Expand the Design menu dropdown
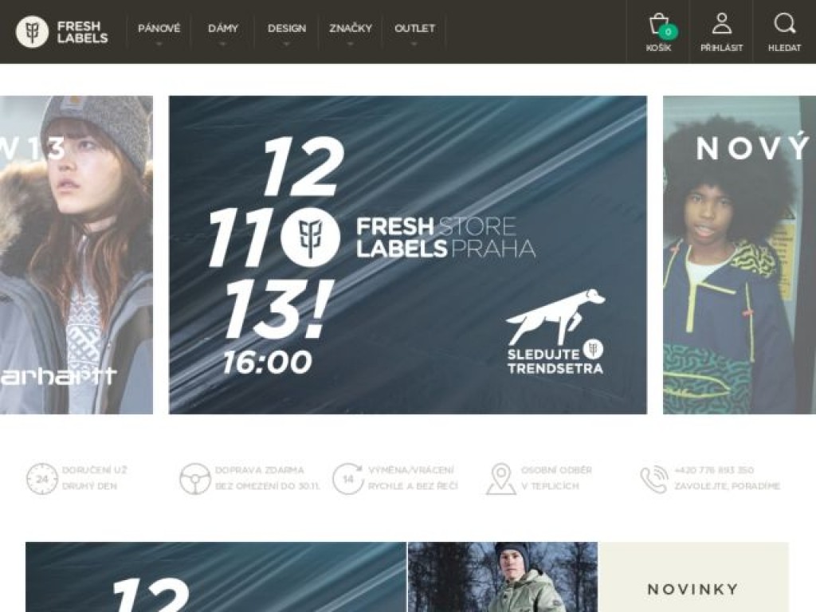The image size is (816, 612). point(286,32)
